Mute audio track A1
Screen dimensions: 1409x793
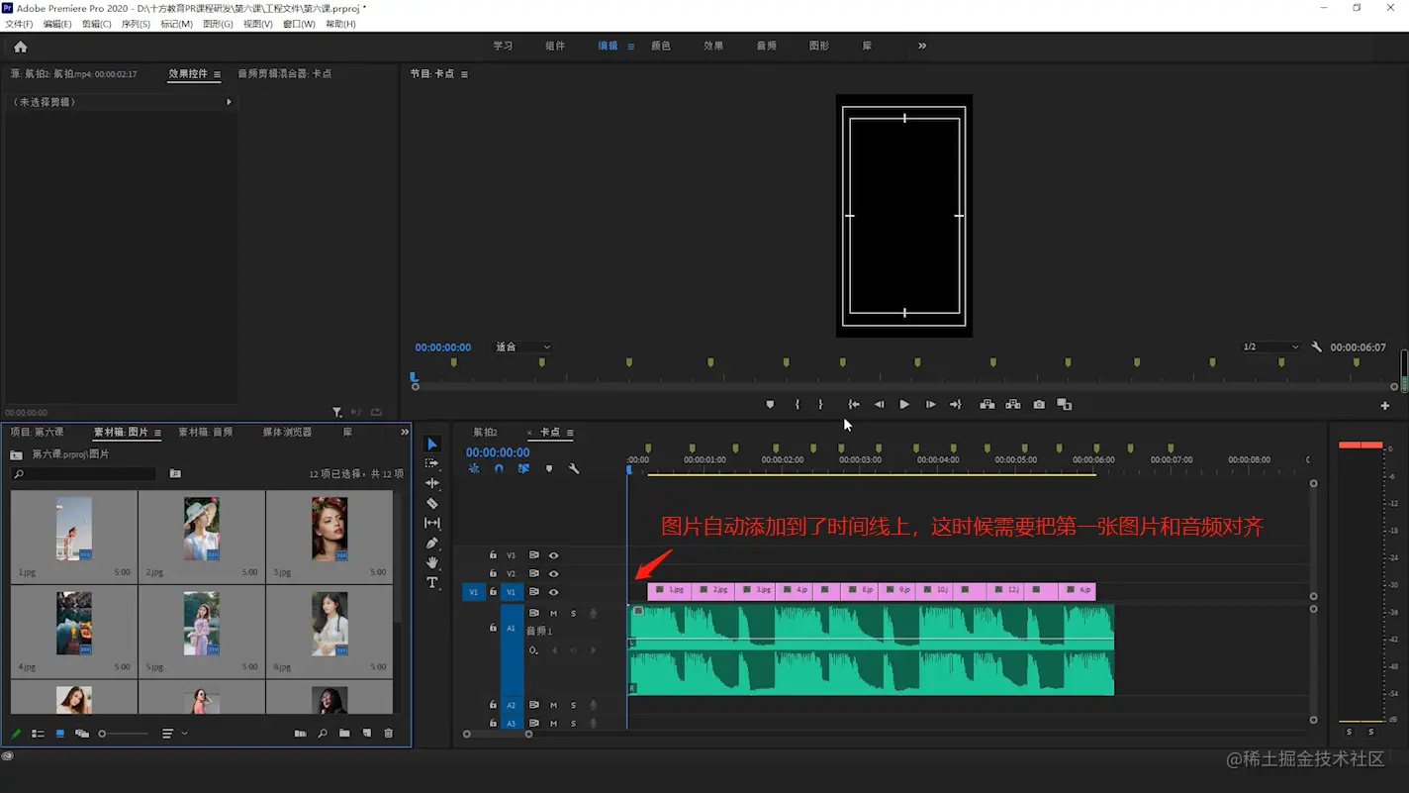(x=553, y=614)
